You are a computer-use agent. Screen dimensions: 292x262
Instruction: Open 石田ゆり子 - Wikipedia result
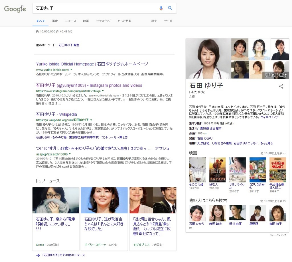56,114
